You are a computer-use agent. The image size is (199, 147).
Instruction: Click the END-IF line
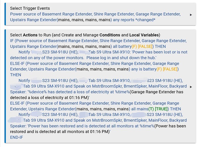16,137
